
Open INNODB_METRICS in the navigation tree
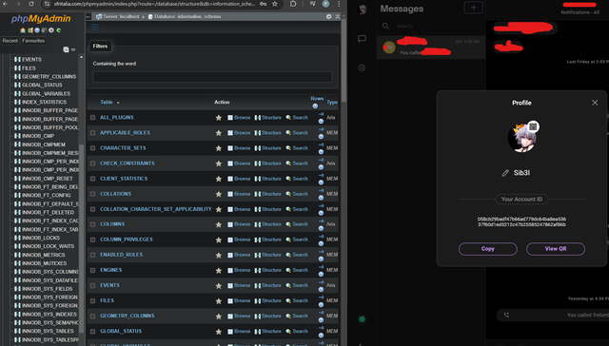[x=43, y=255]
